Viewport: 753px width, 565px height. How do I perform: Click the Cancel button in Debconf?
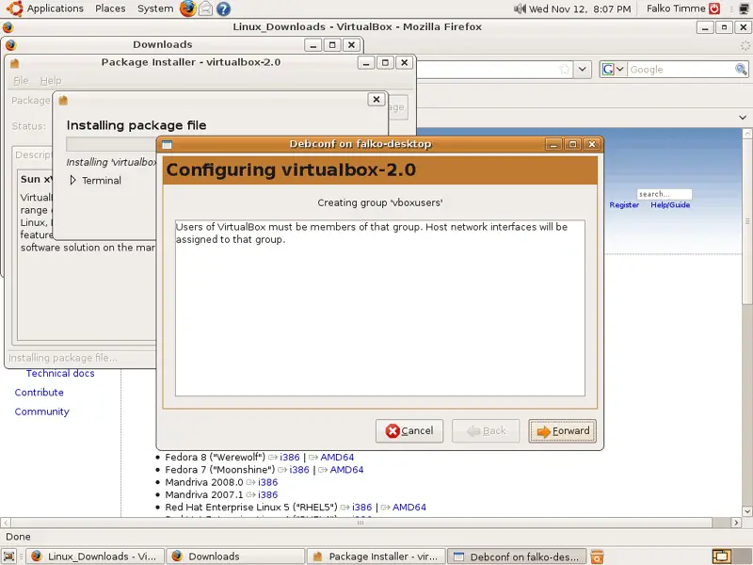point(409,431)
